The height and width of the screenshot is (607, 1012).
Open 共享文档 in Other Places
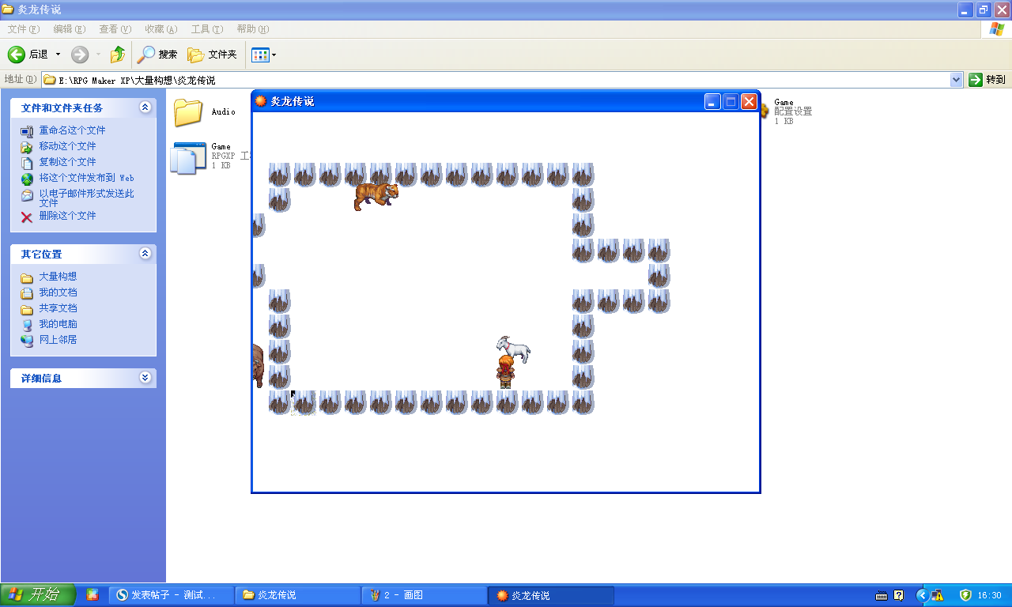tap(58, 308)
